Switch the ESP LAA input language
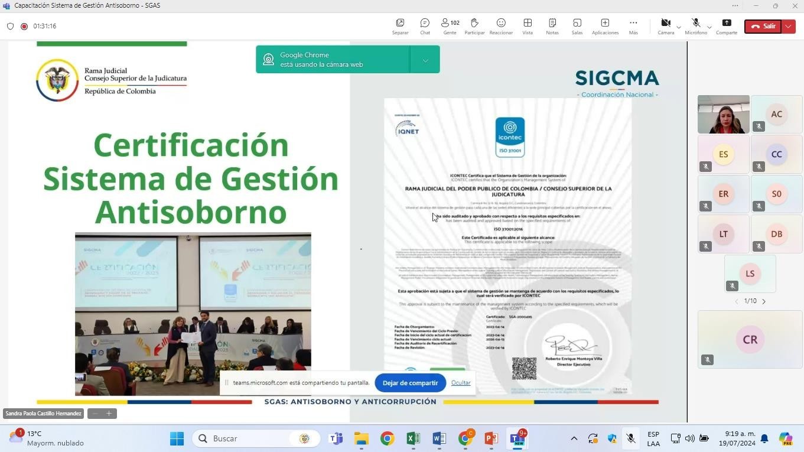 coord(653,438)
